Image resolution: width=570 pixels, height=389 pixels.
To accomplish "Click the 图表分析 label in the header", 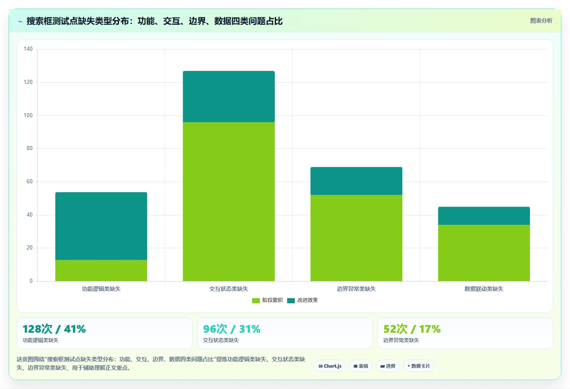I will (541, 20).
